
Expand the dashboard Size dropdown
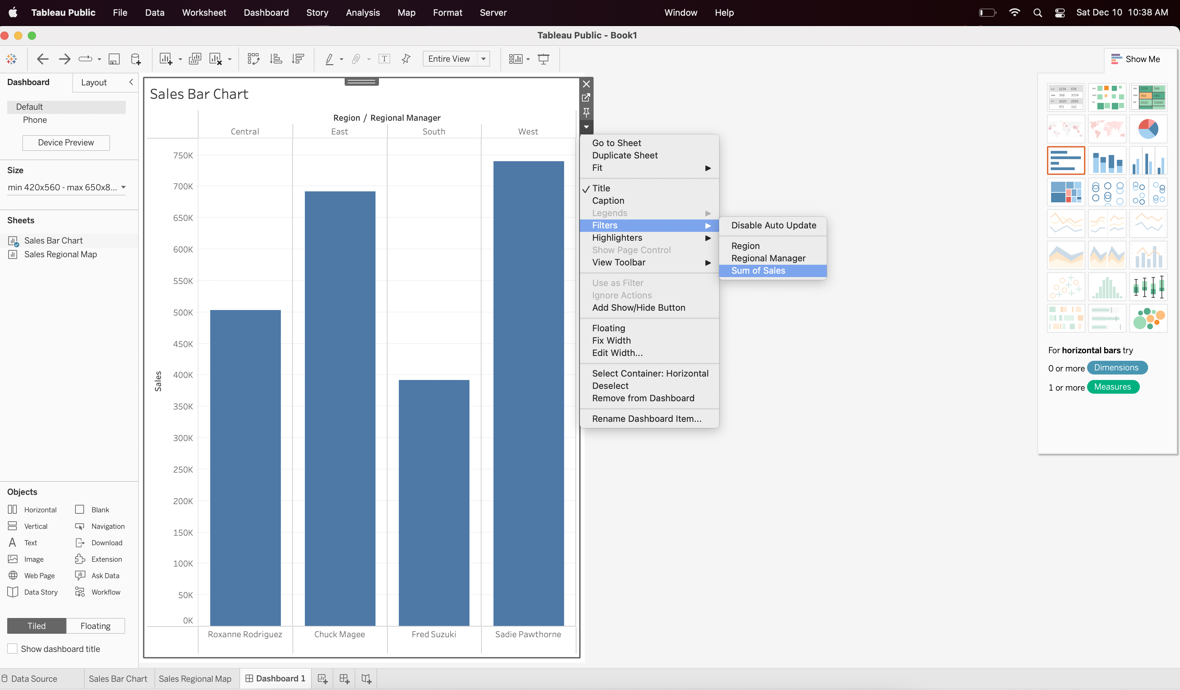(x=124, y=187)
